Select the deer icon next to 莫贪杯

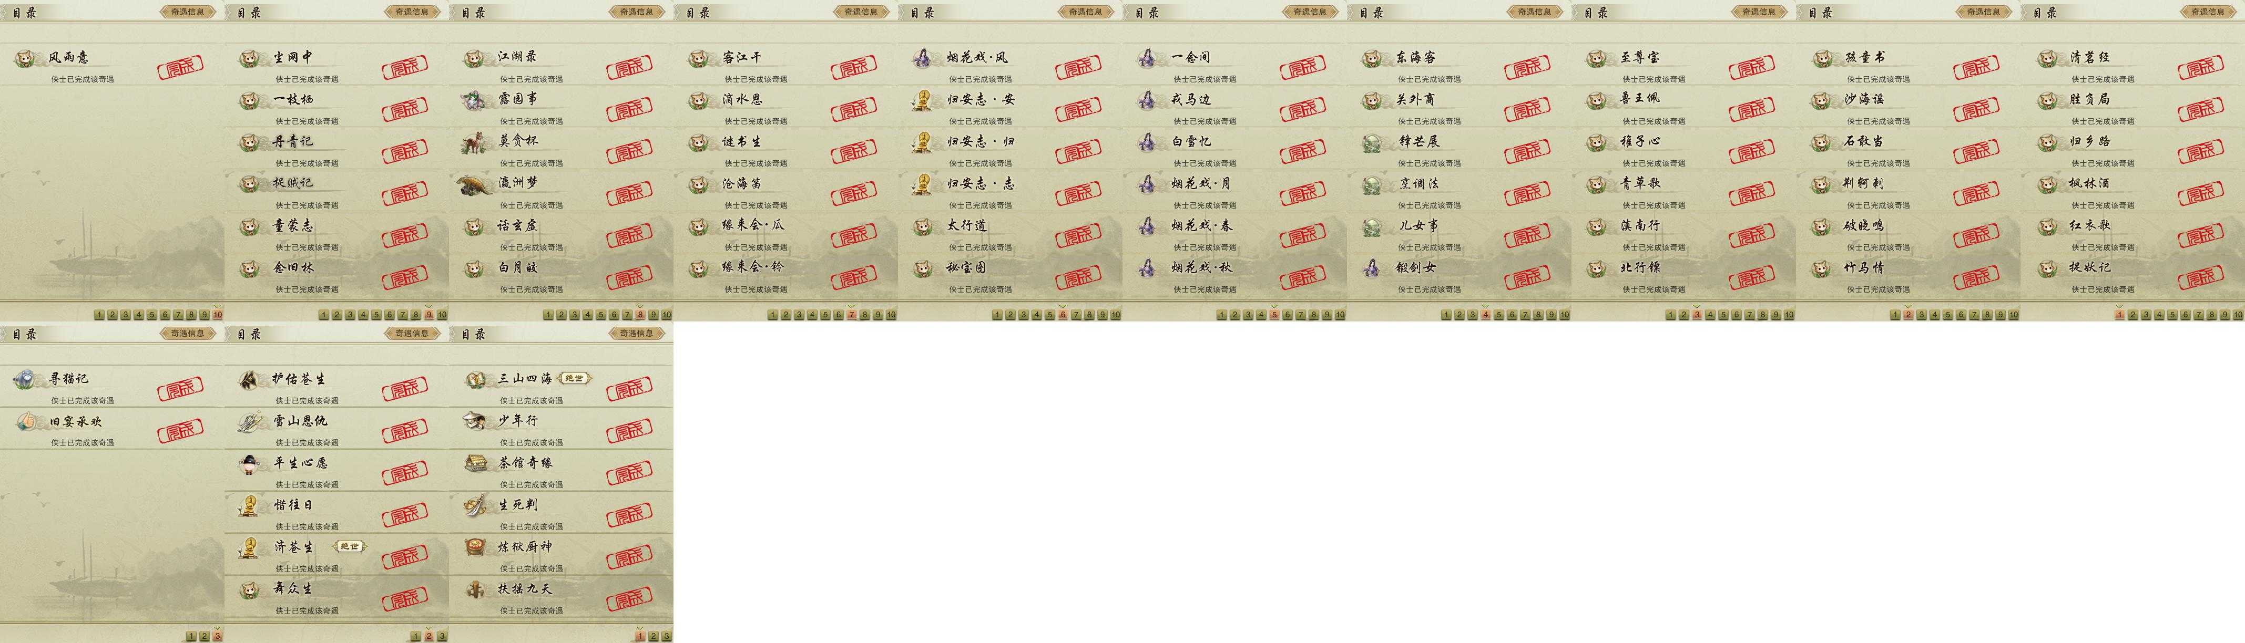(475, 141)
